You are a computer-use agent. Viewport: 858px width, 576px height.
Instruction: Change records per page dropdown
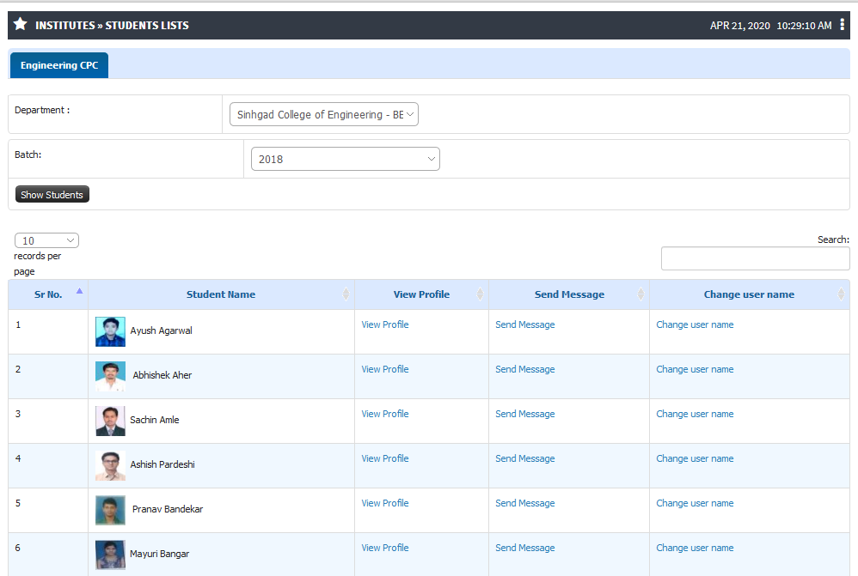pyautogui.click(x=46, y=240)
